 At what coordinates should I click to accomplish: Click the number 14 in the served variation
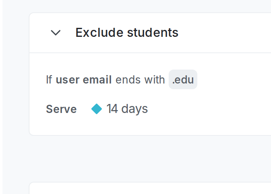pyautogui.click(x=112, y=109)
